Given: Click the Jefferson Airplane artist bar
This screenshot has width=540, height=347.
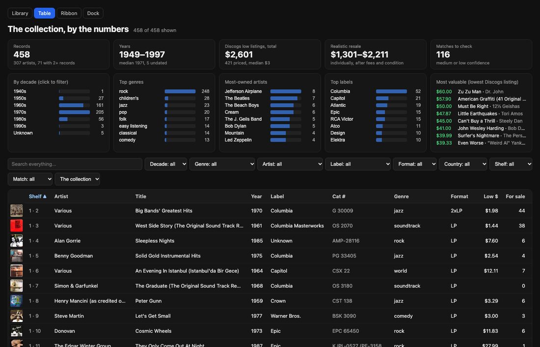Looking at the screenshot, I should click(286, 91).
